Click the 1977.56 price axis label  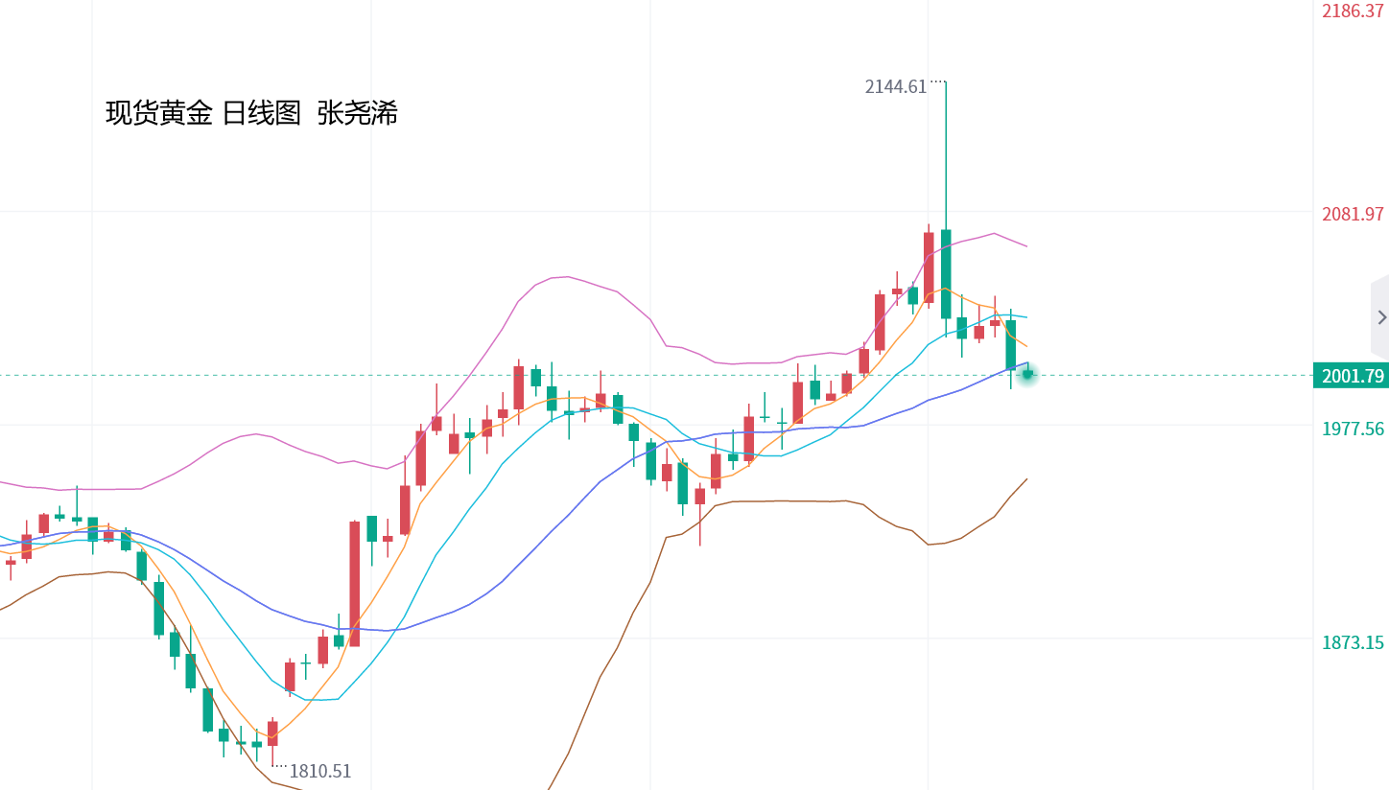pyautogui.click(x=1353, y=429)
